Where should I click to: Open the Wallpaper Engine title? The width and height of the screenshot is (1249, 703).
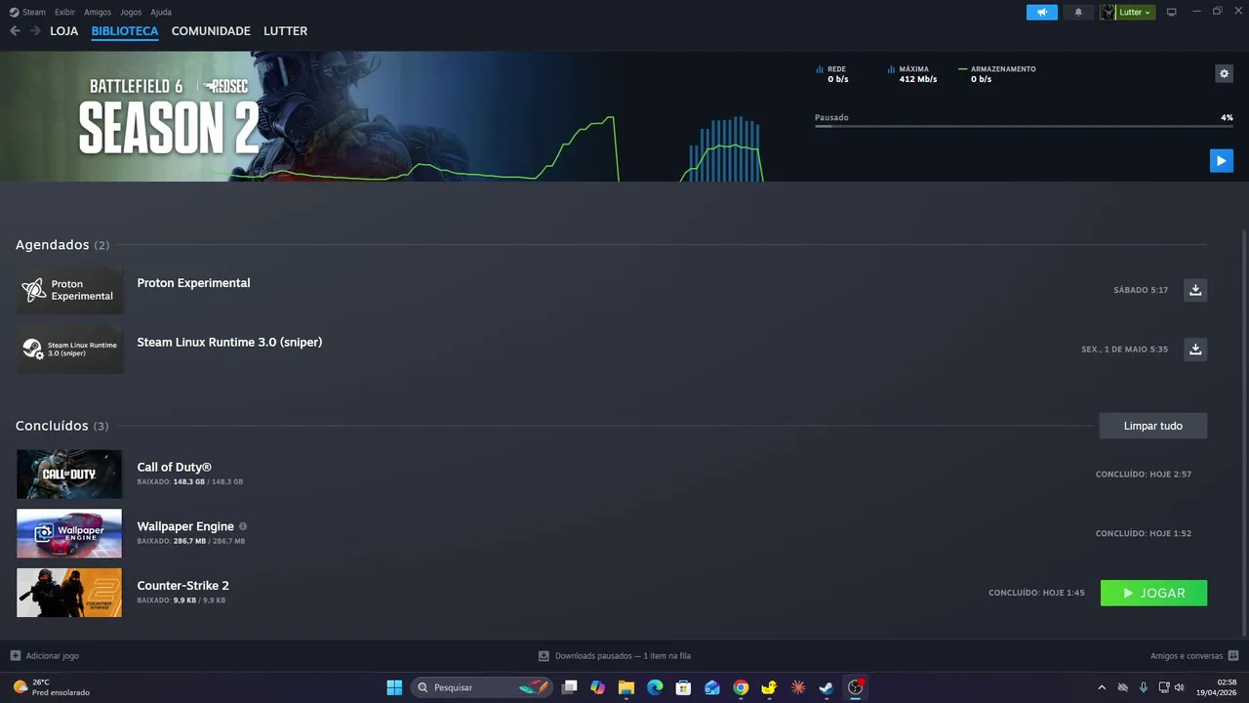click(x=185, y=526)
